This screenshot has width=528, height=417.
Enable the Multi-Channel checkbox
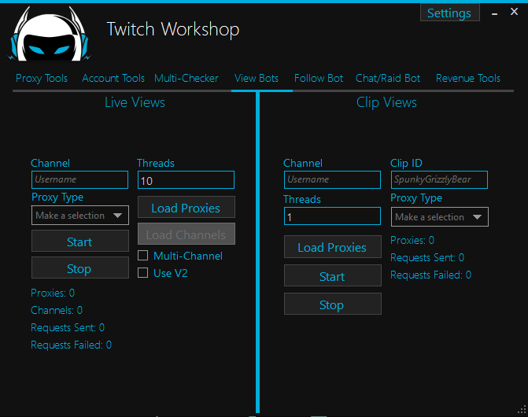pos(143,256)
